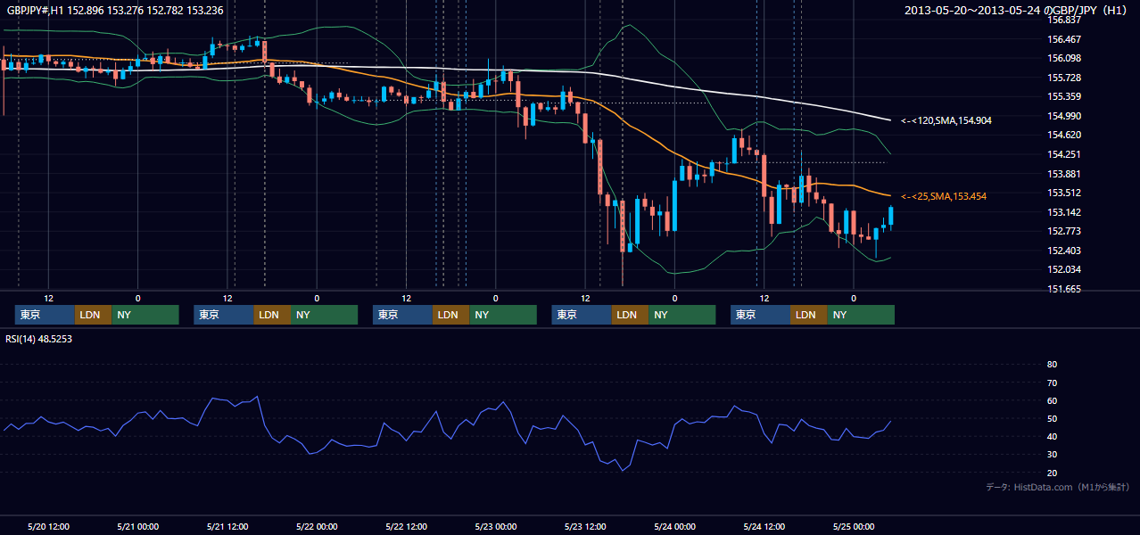Click the 156.467 price axis label
The image size is (1140, 535).
coord(1064,39)
